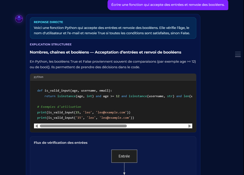Click the REPONSE DIRECTE heading
The width and height of the screenshot is (244, 175).
click(x=48, y=22)
